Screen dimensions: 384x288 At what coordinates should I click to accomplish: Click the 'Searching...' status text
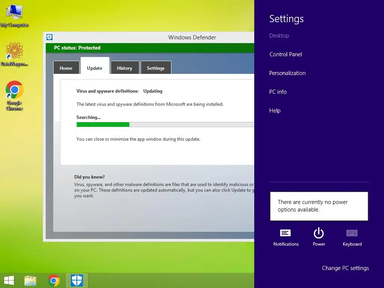click(x=88, y=117)
